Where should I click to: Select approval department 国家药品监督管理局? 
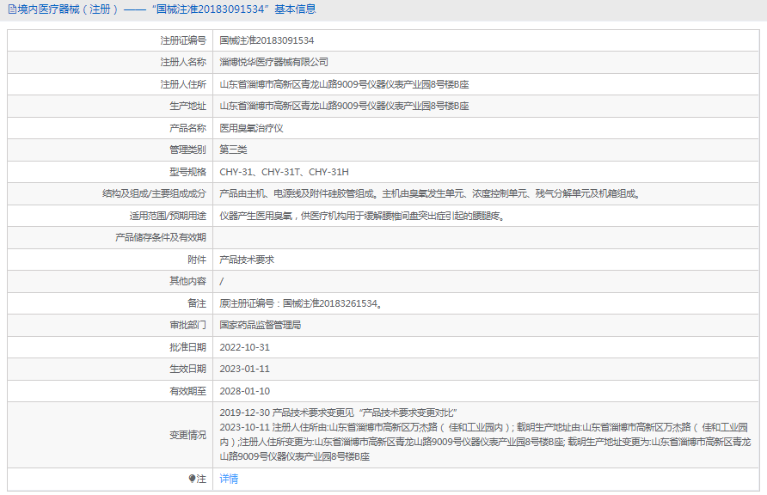261,325
